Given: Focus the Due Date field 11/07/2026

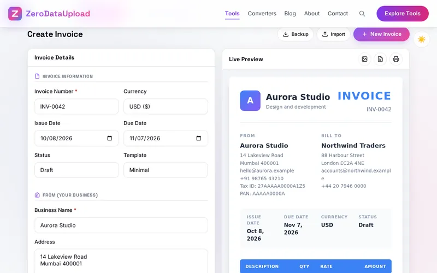Looking at the screenshot, I should 166,138.
